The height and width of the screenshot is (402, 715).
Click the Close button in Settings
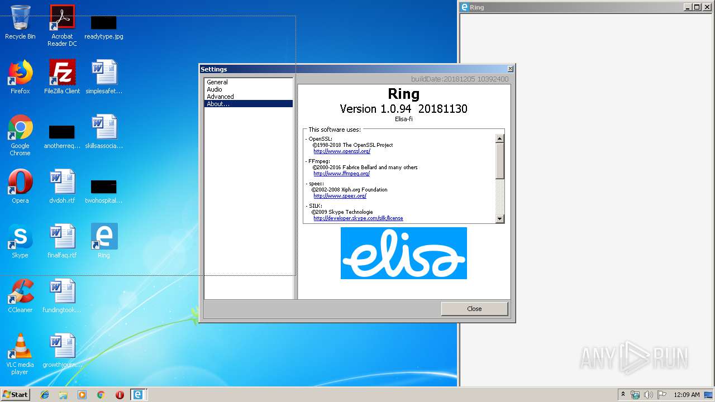(474, 309)
